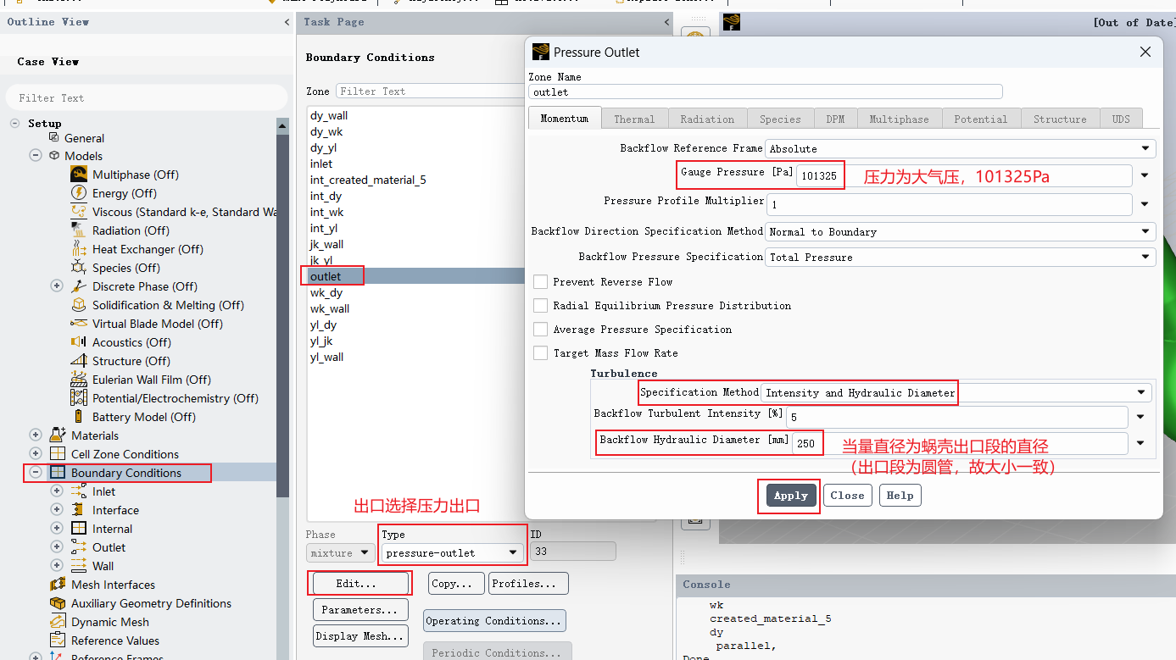Image resolution: width=1176 pixels, height=660 pixels.
Task: Open Operating Conditions dialog
Action: coord(493,621)
